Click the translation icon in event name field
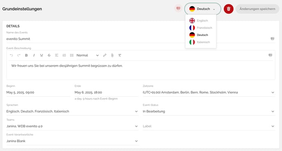The height and width of the screenshot is (151, 282). pyautogui.click(x=273, y=38)
